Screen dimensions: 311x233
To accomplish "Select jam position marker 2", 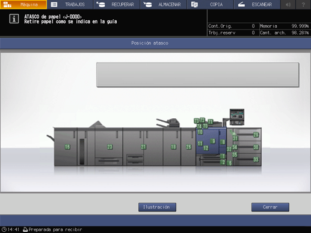I will (223, 162).
